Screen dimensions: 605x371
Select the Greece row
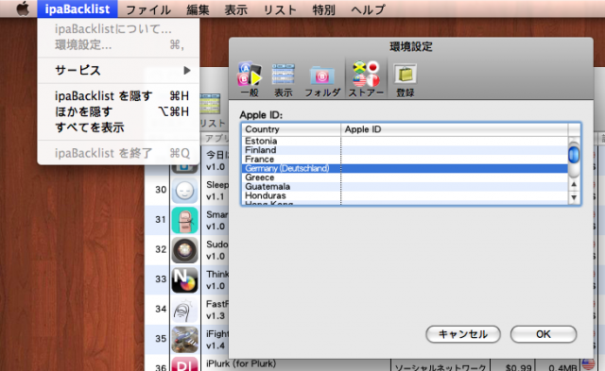[x=405, y=177]
